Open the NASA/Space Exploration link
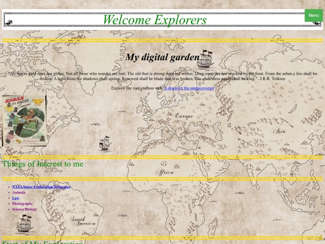 click(x=42, y=187)
